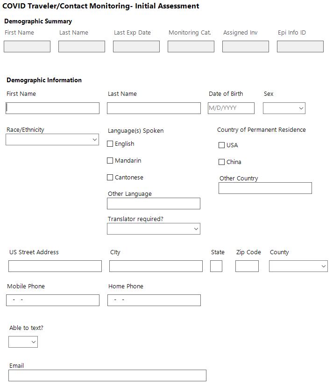Expand the Race/Ethnicity dropdown
The height and width of the screenshot is (386, 333).
pos(52,140)
